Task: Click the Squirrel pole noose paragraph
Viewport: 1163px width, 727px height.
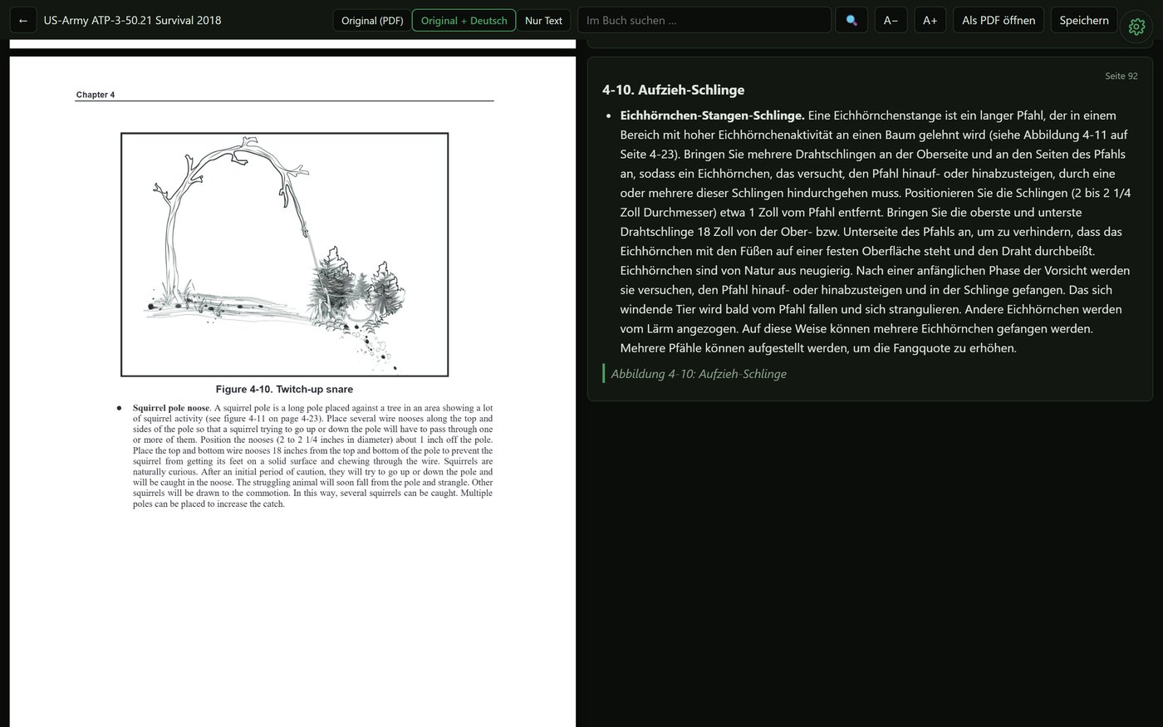Action: click(312, 455)
